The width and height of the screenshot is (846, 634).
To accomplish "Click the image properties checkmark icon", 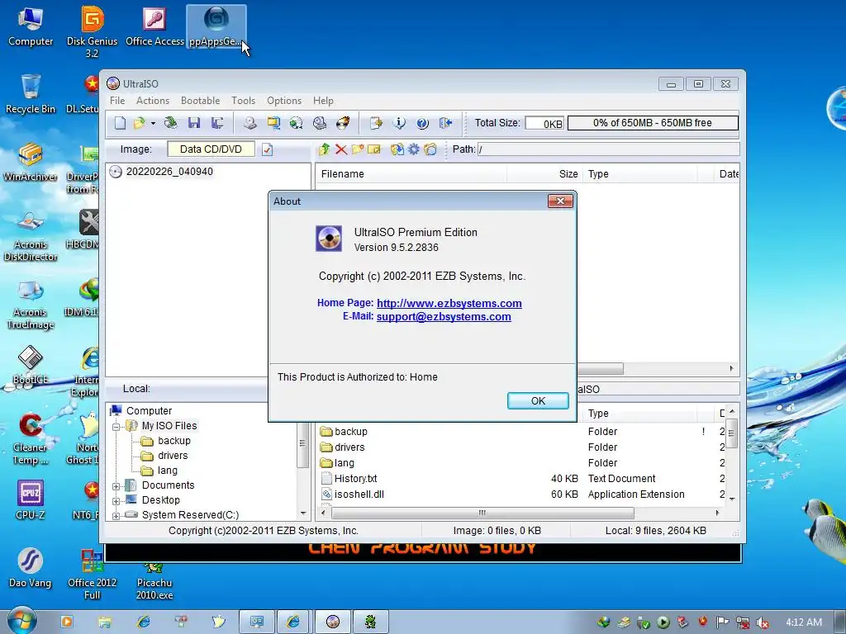I will tap(268, 150).
